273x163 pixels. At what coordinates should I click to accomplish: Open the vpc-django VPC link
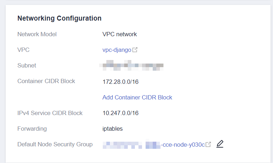point(117,50)
